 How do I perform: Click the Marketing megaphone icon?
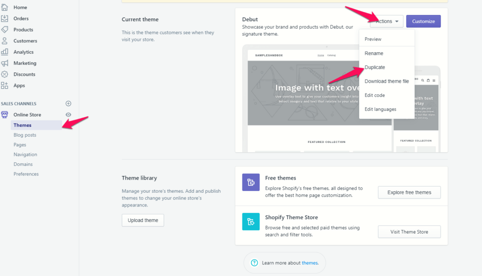click(x=5, y=63)
